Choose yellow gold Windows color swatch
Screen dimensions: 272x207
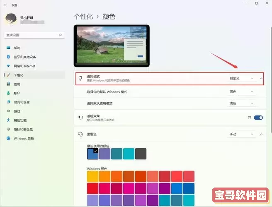[x=92, y=176]
